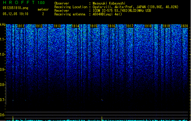Click the Ogata-vill. Akita-Pref. JAPAN location text
Screen dimensions: 191x121
click(135, 7)
